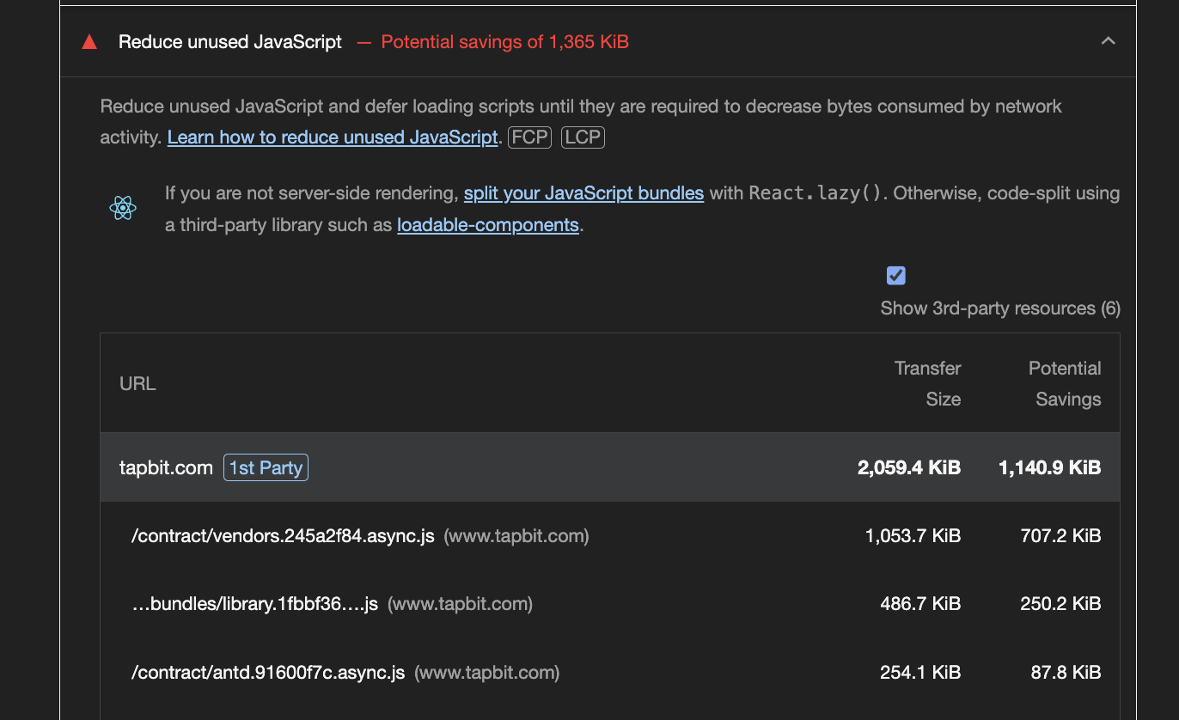Click the FCP metric badge
The height and width of the screenshot is (720, 1179).
click(530, 137)
